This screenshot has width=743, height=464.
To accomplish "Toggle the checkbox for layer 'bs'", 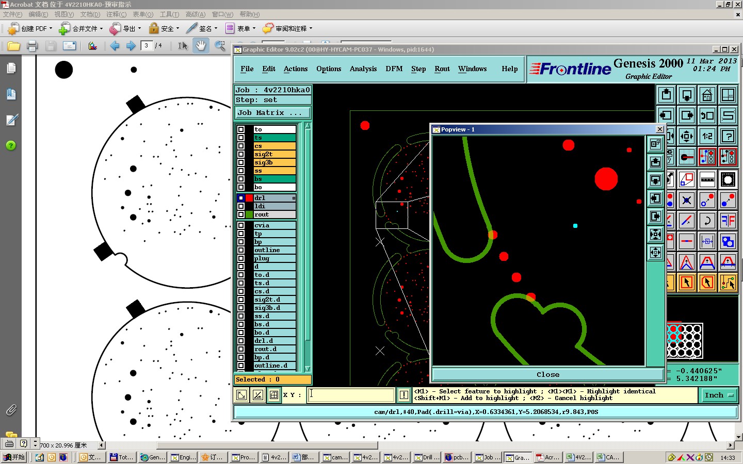I will coord(241,179).
